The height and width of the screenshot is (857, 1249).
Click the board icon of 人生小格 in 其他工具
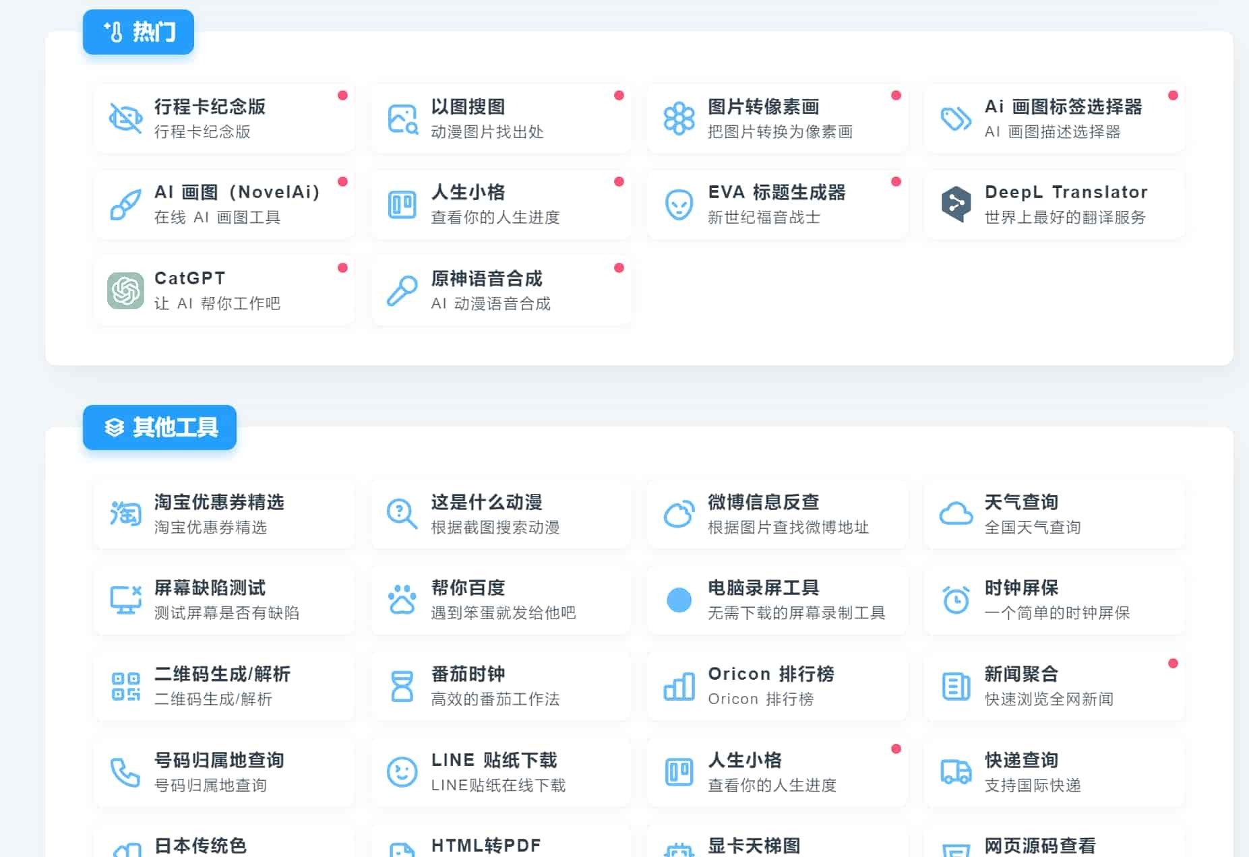point(679,772)
